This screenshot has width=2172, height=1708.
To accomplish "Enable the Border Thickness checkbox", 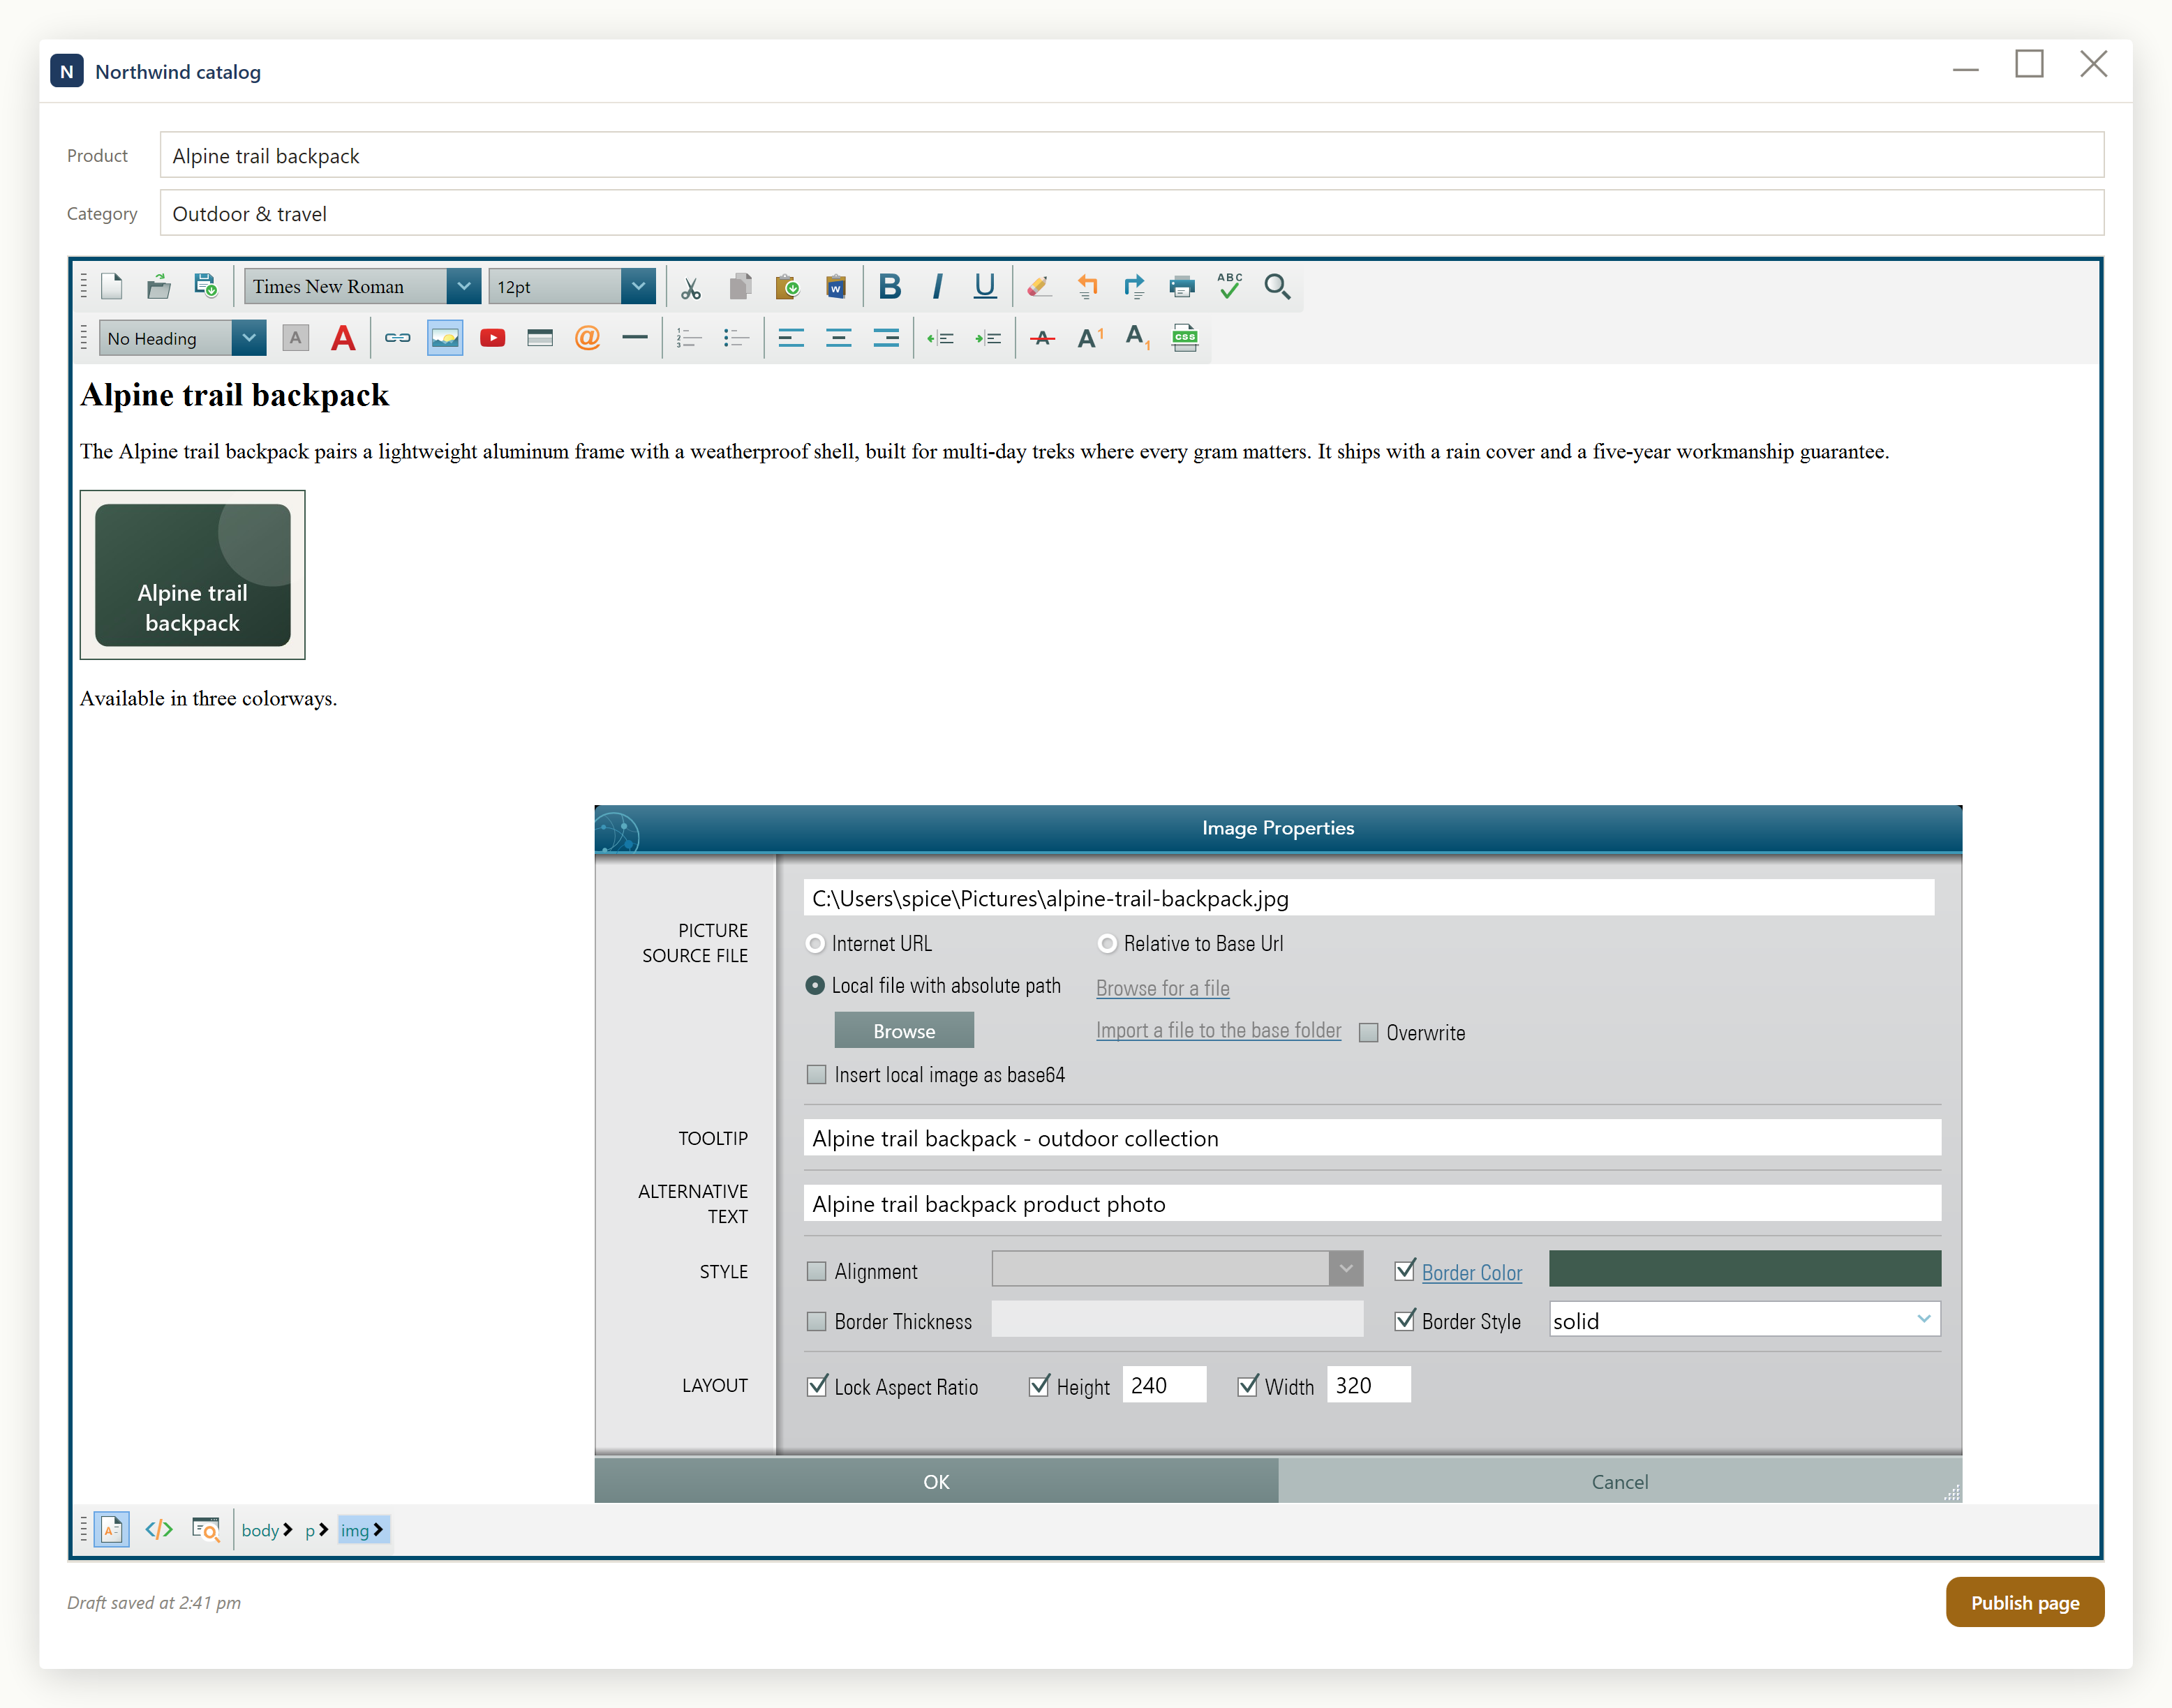I will [817, 1321].
